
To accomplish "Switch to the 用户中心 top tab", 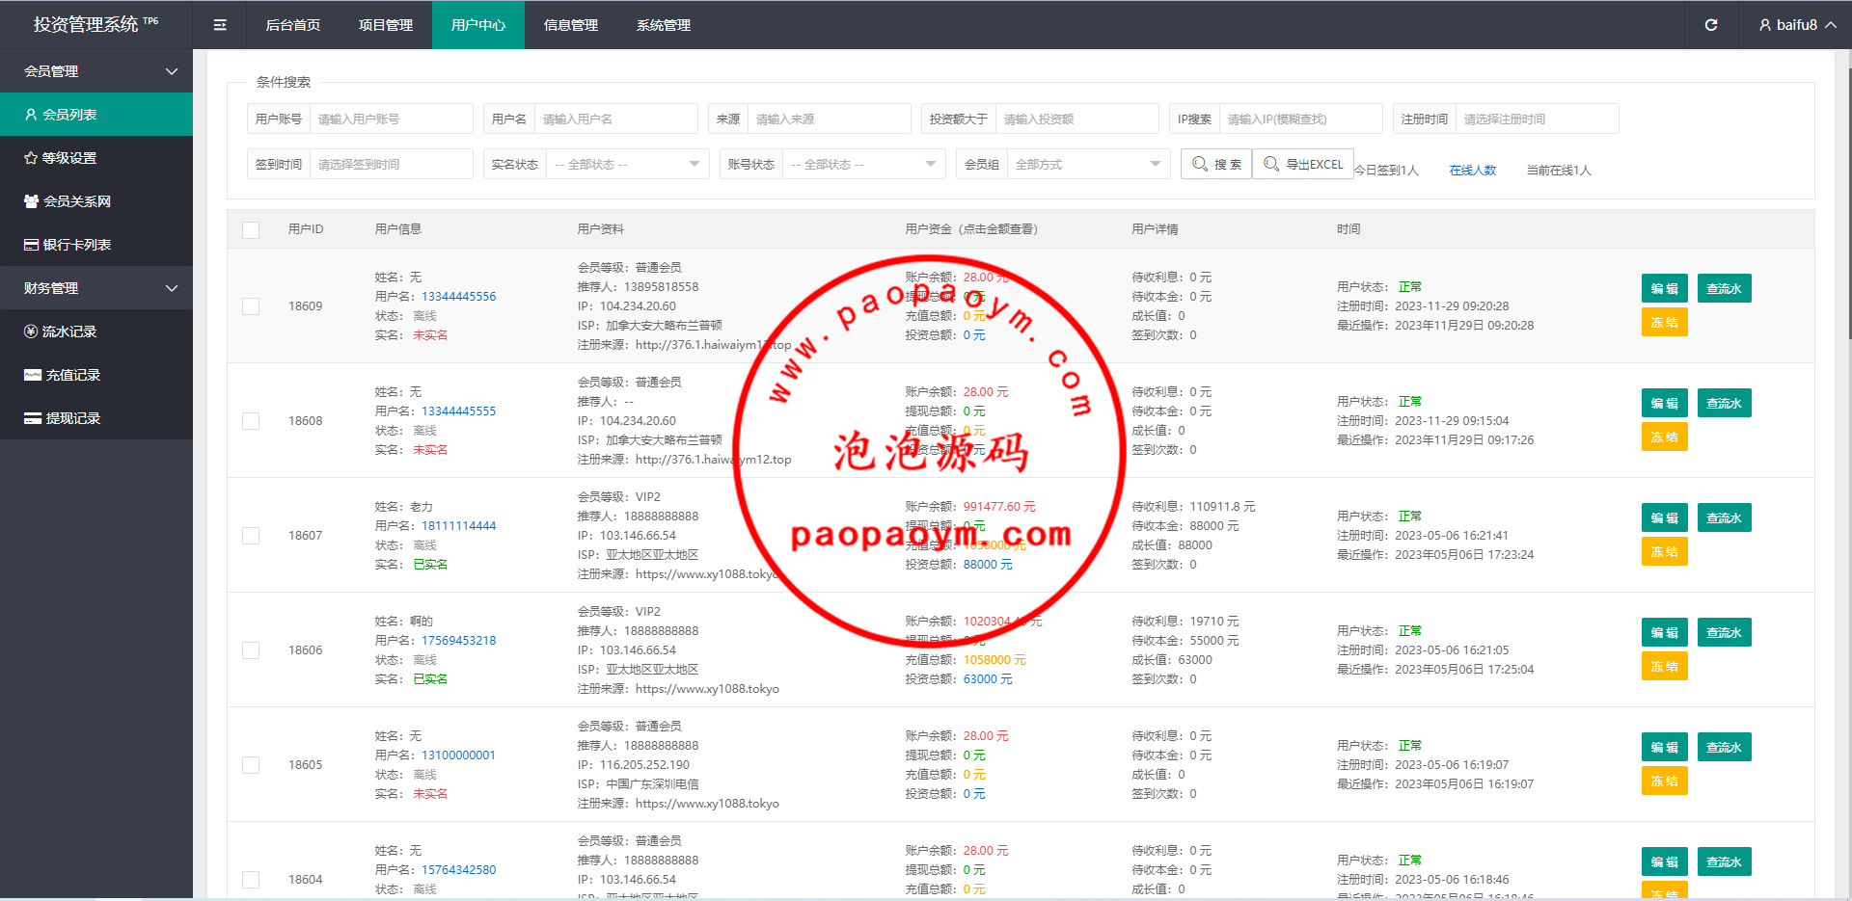I will pos(478,25).
